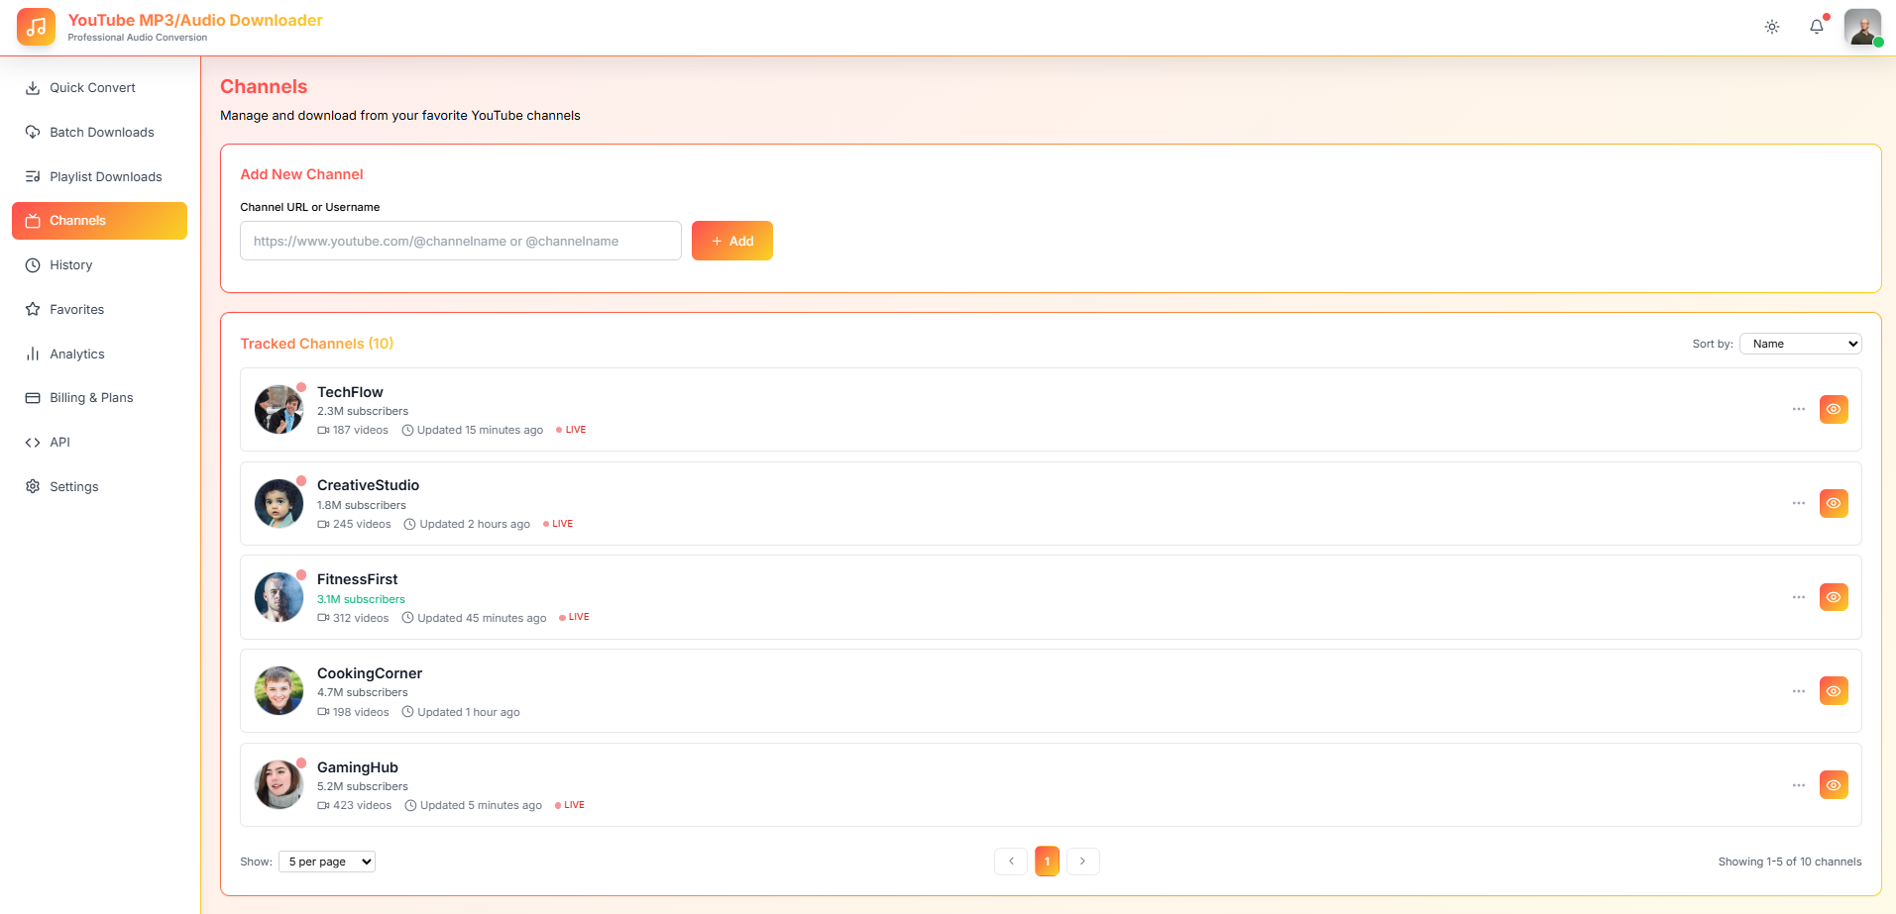The height and width of the screenshot is (914, 1896).
Task: Go to next page arrow
Action: [1082, 862]
